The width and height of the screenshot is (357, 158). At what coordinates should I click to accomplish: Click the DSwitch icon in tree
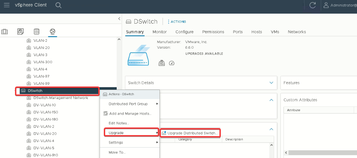(23, 91)
